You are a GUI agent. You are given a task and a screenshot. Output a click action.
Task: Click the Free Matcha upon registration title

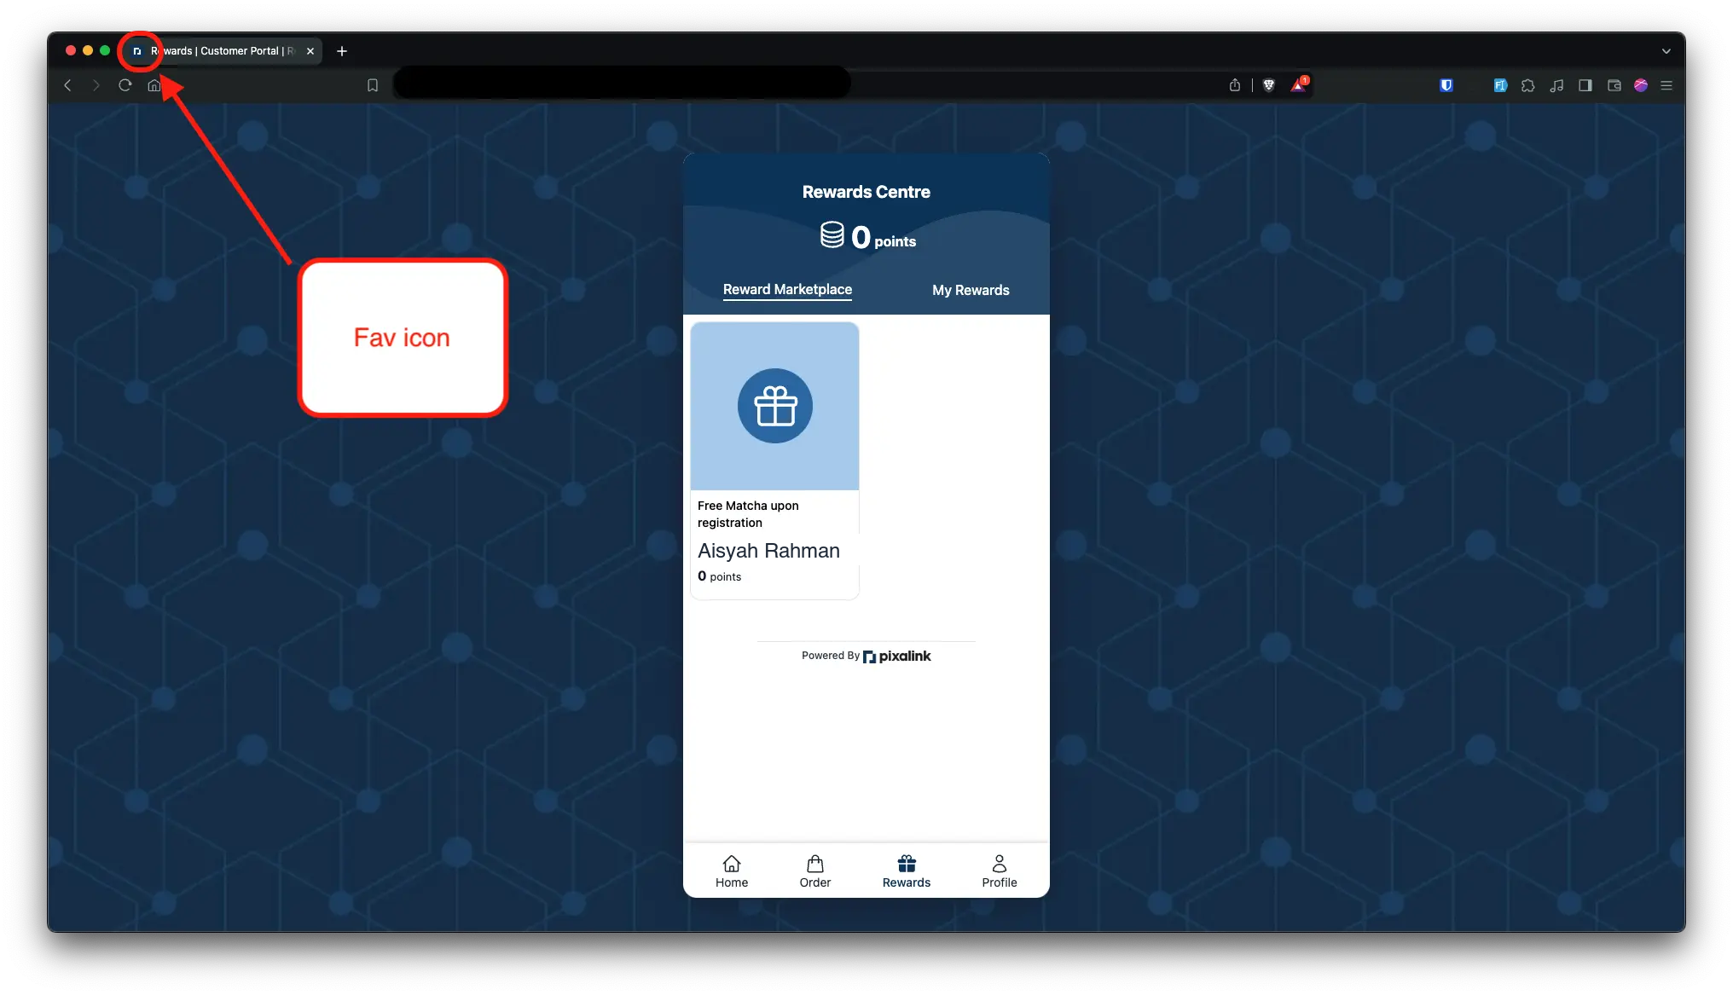(749, 514)
